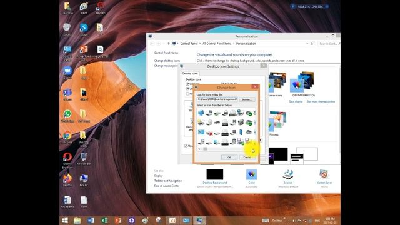
Task: Open MY PC desktop icon
Action: 84,180
